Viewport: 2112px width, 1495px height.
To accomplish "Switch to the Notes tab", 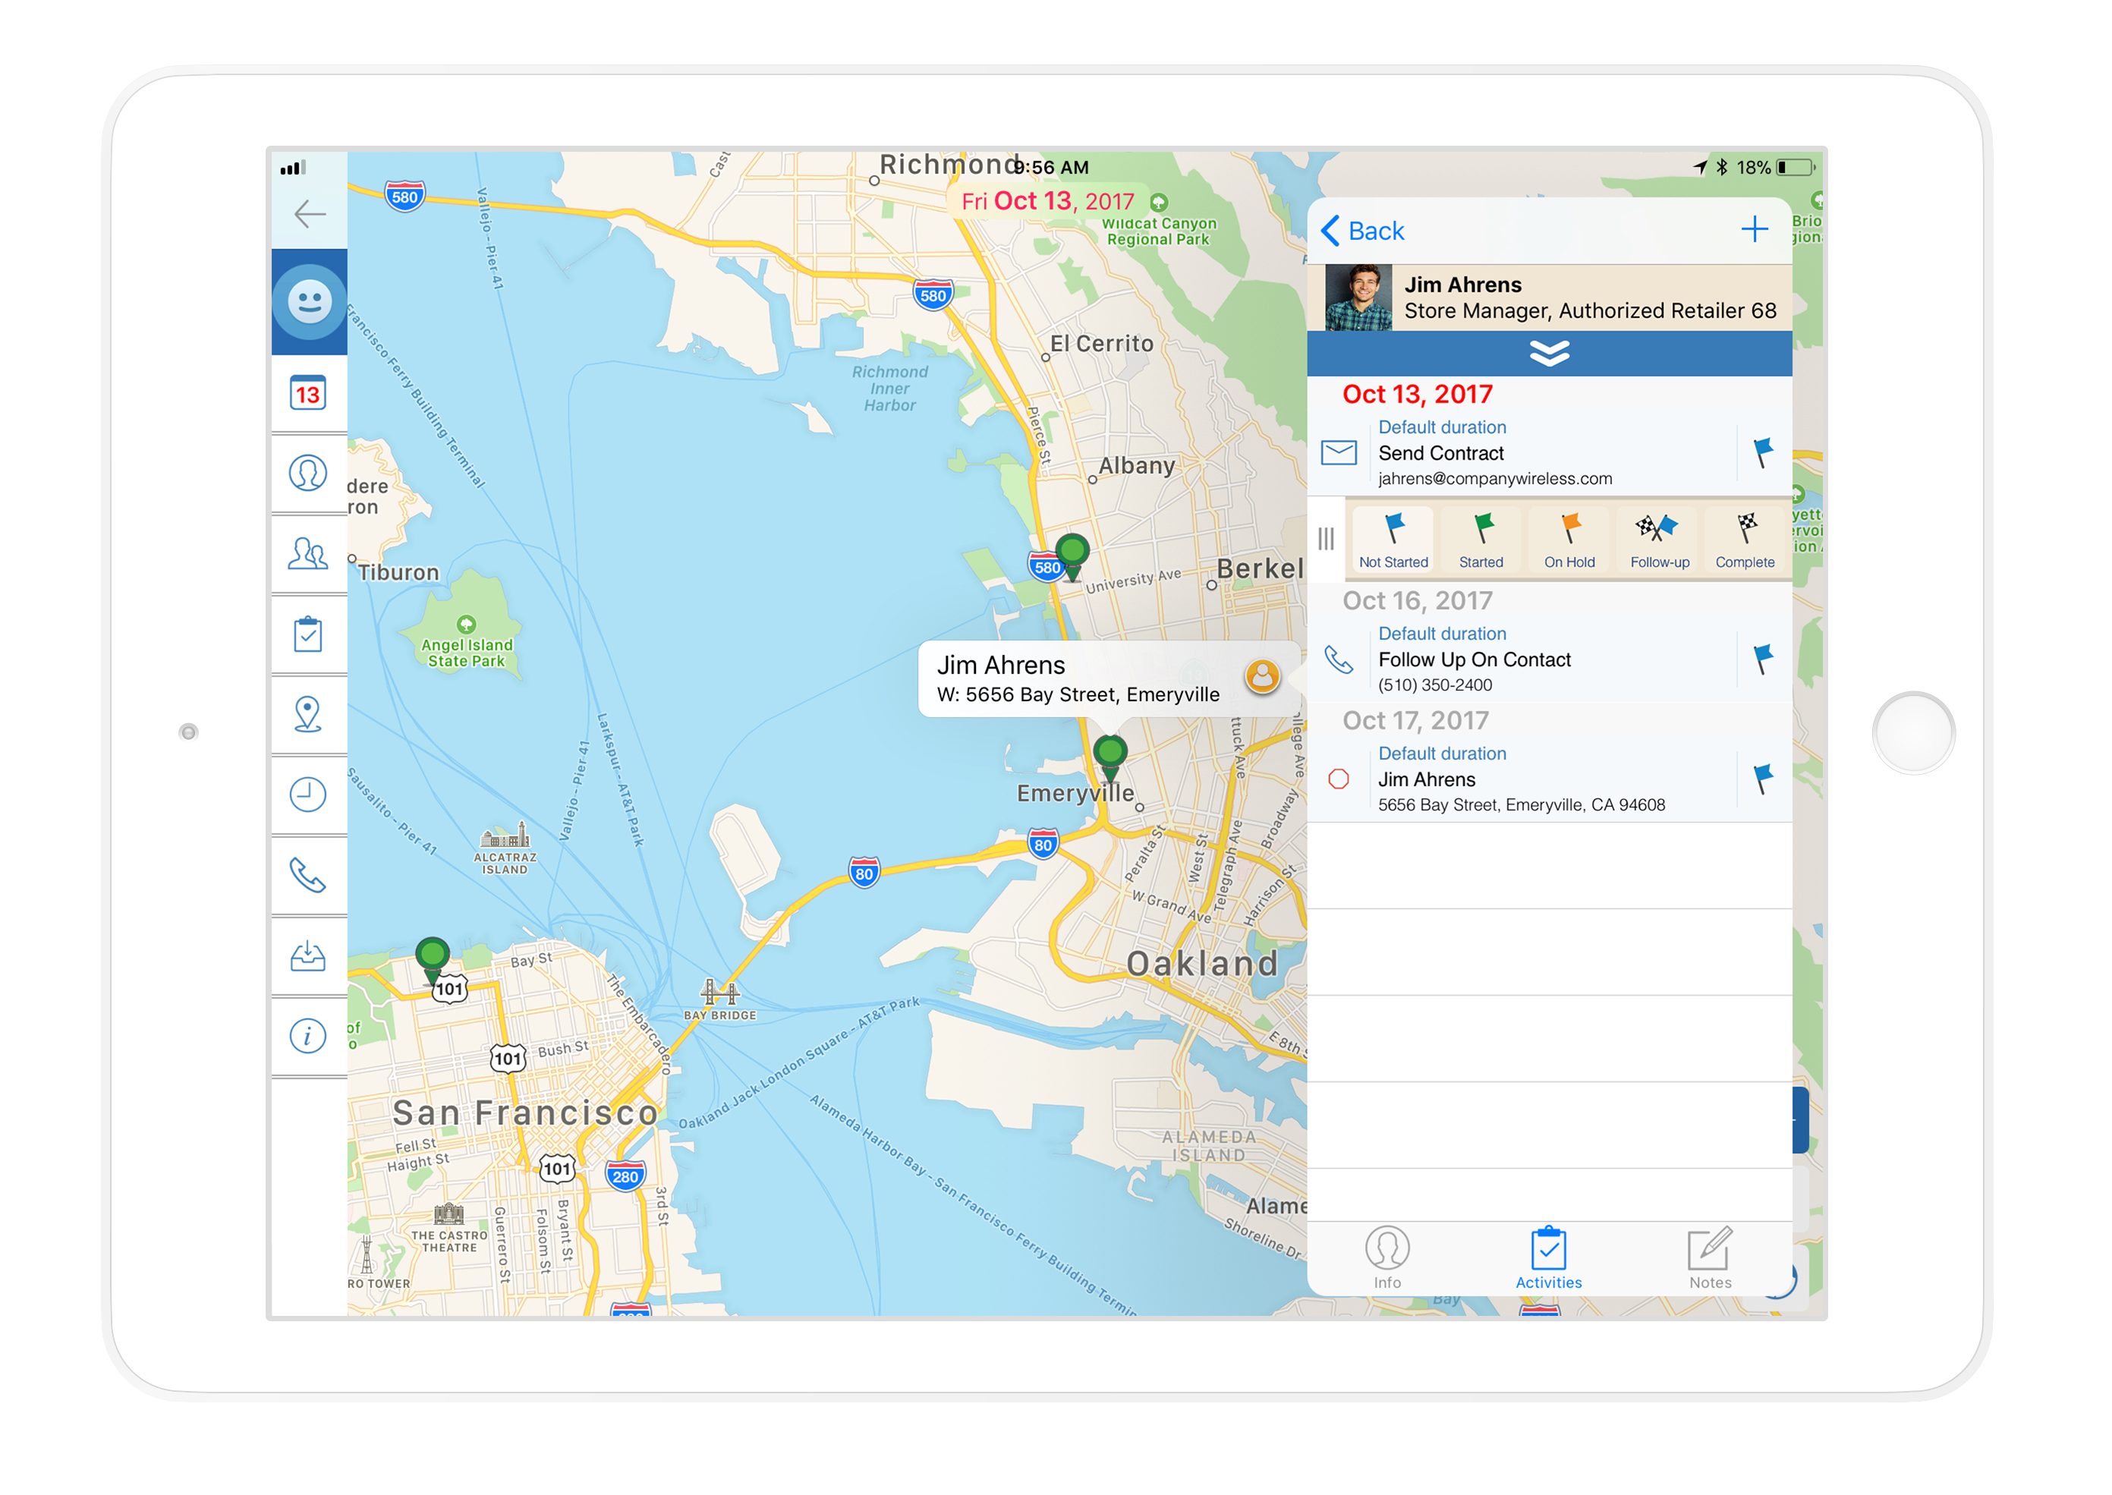I will coord(1710,1257).
